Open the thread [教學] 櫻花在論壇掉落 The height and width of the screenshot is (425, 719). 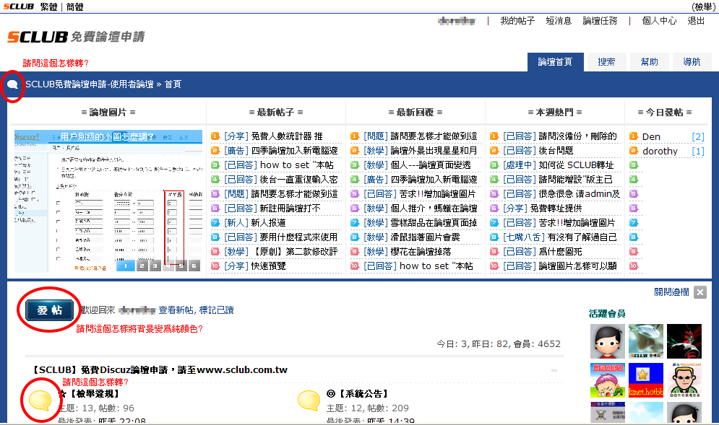407,251
